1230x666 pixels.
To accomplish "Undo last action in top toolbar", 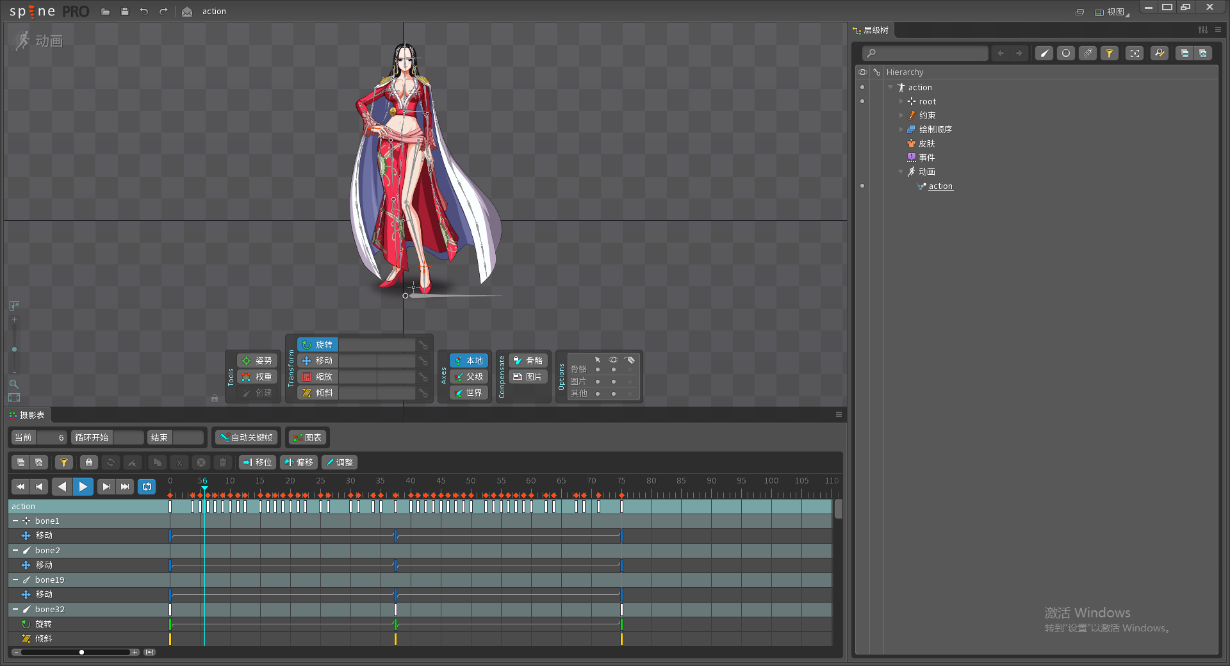I will (x=144, y=12).
